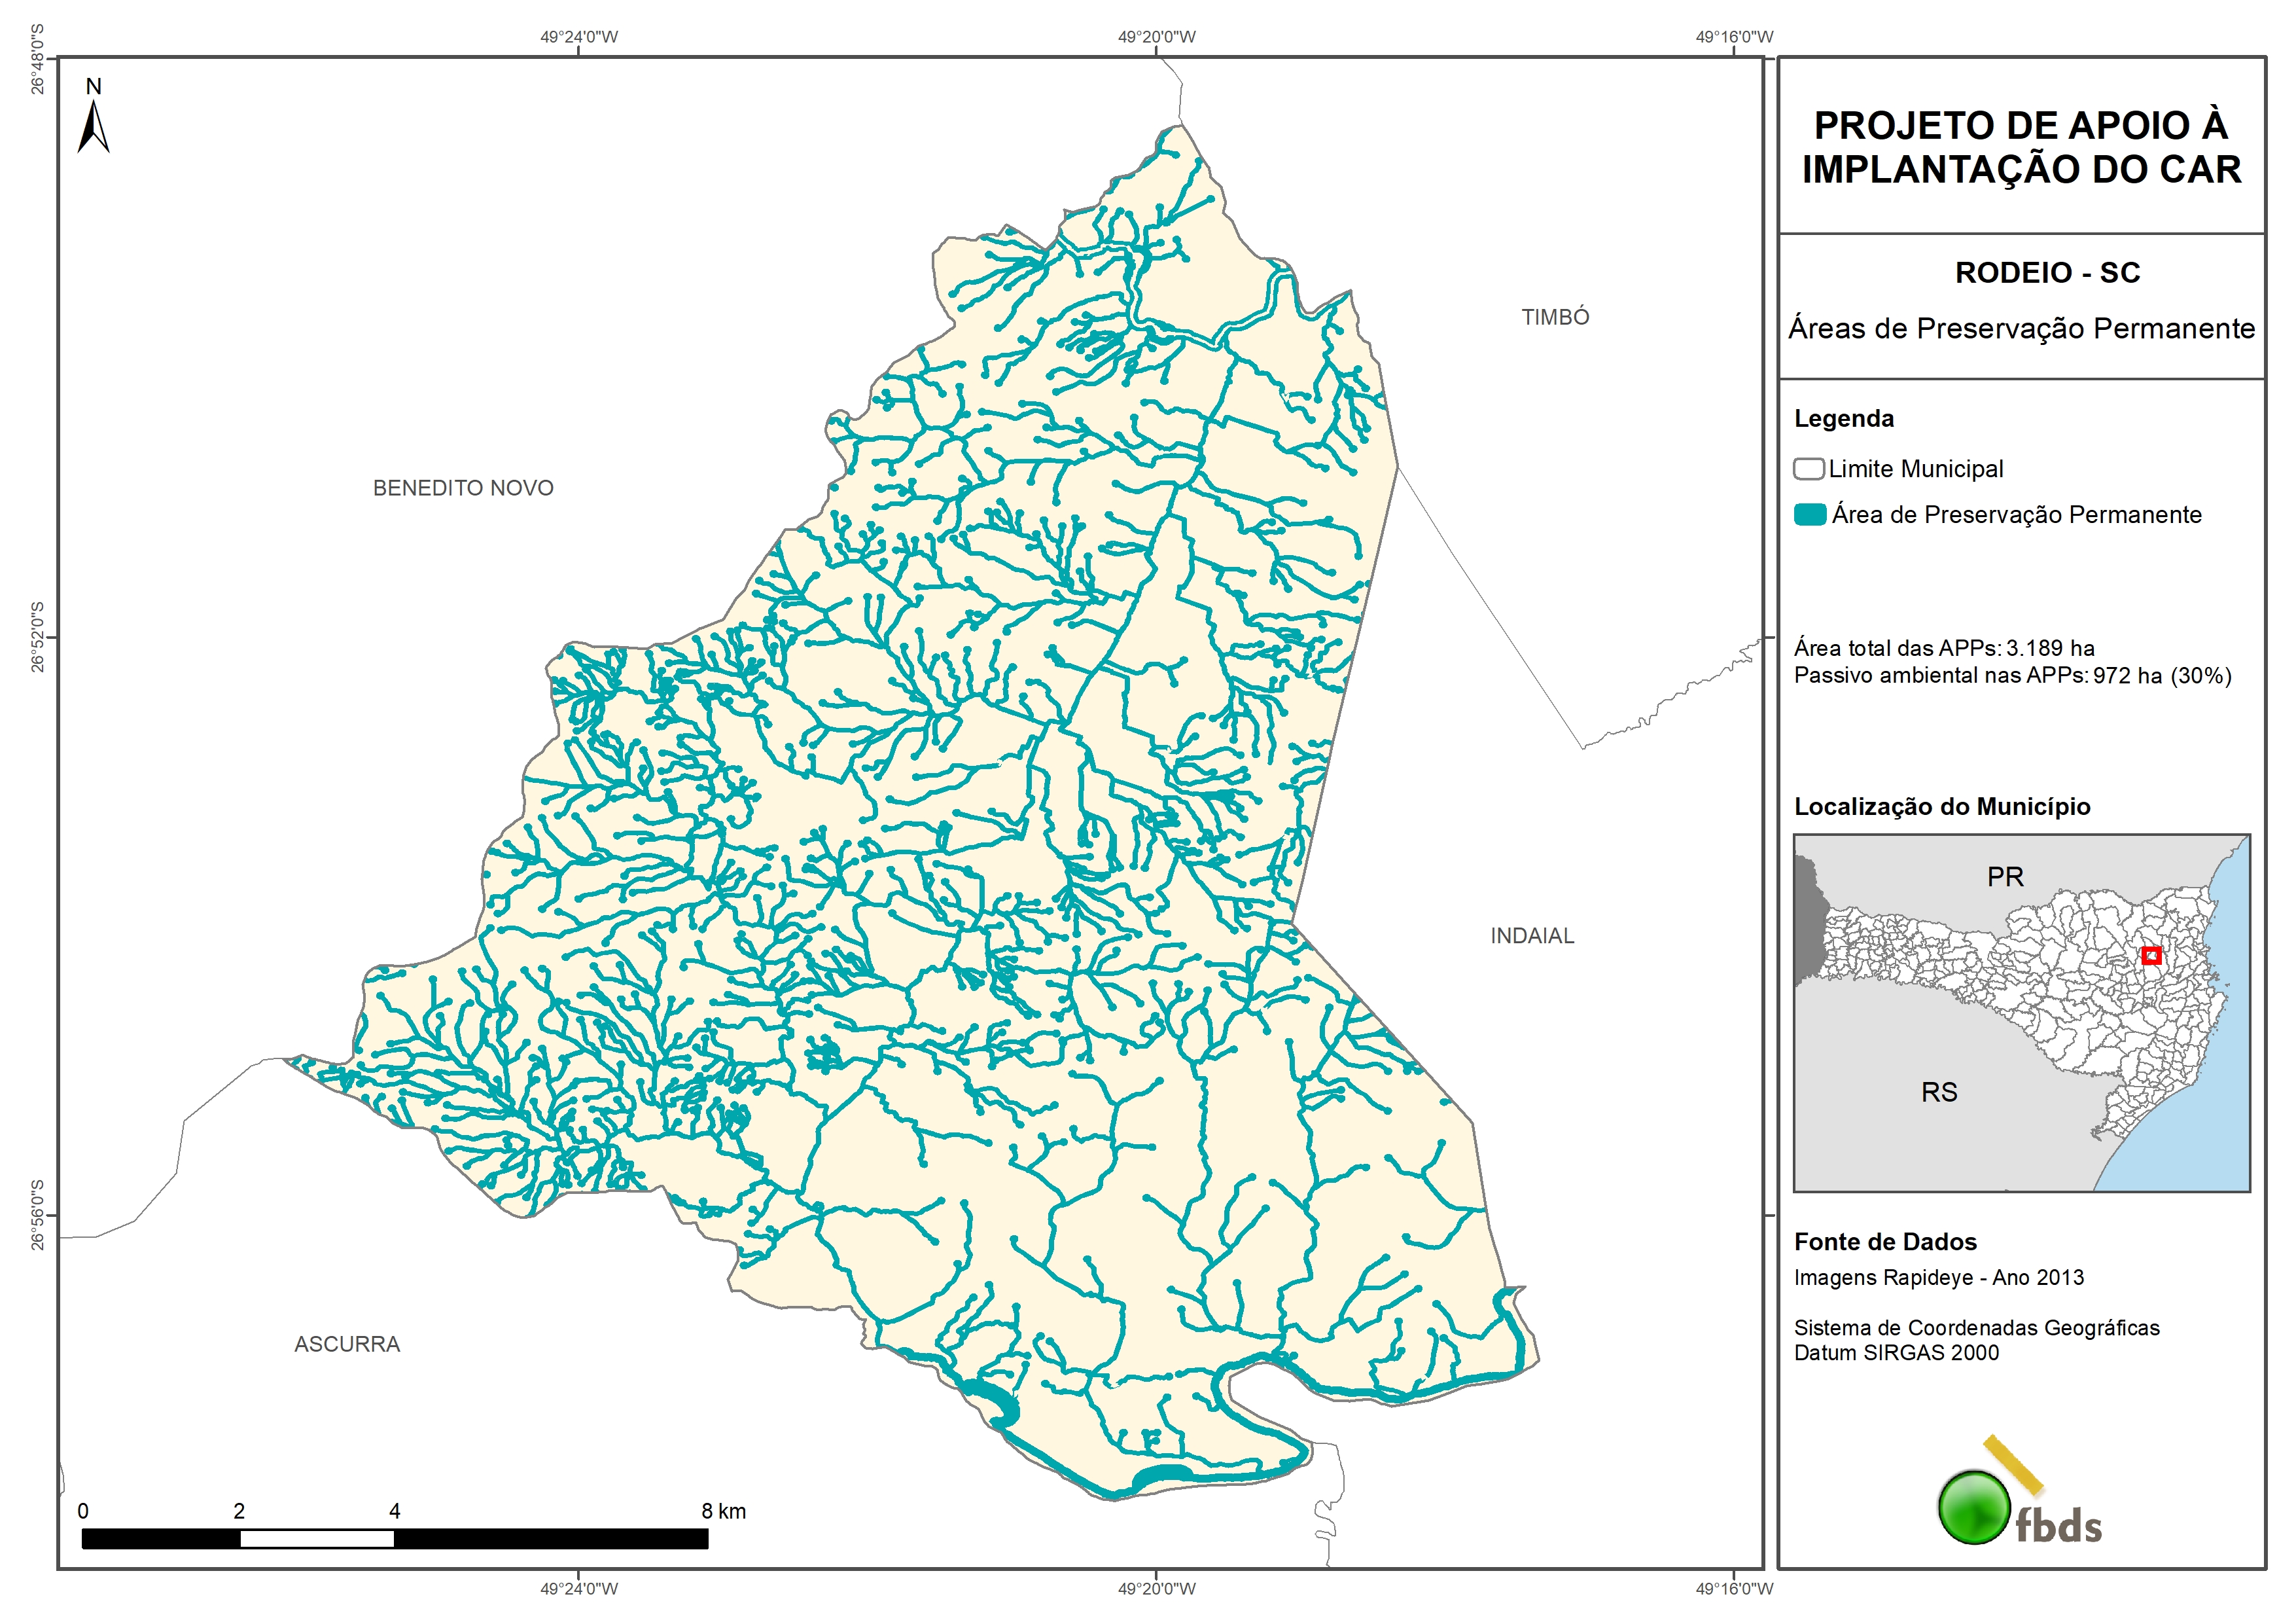Image resolution: width=2296 pixels, height=1624 pixels.
Task: Click the '0' scale bar label
Action: pos(83,1511)
